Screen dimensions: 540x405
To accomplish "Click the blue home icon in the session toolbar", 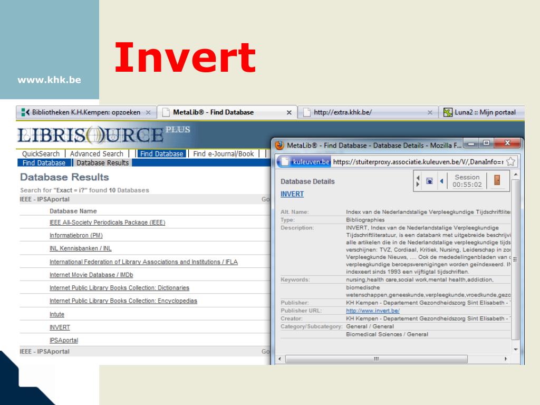I will pyautogui.click(x=429, y=181).
